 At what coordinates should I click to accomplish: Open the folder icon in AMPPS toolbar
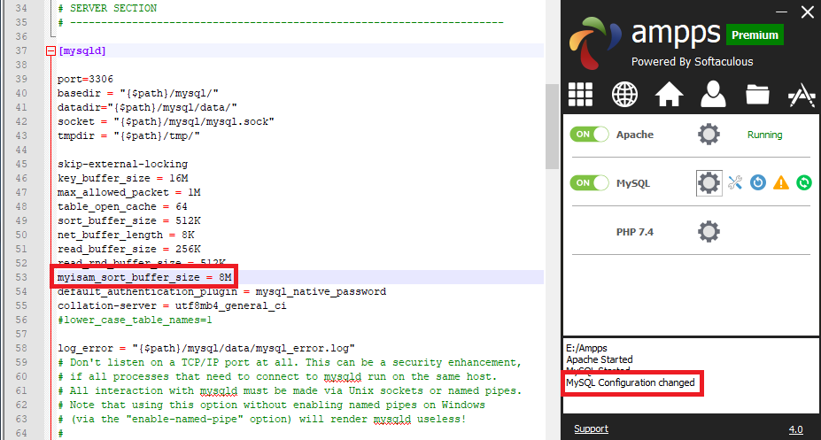pyautogui.click(x=757, y=93)
